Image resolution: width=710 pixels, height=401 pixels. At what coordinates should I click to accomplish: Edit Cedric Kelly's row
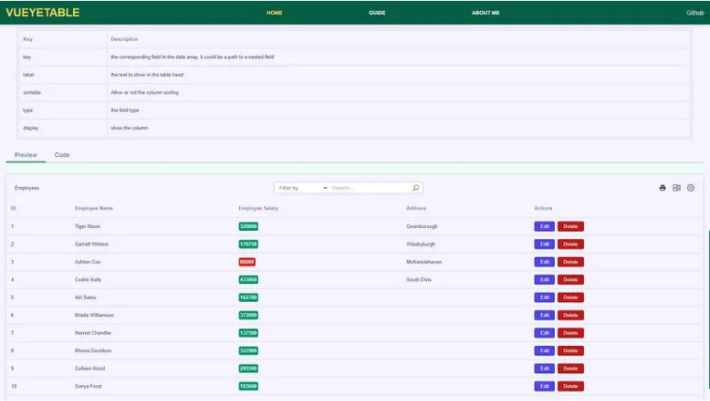coord(545,279)
